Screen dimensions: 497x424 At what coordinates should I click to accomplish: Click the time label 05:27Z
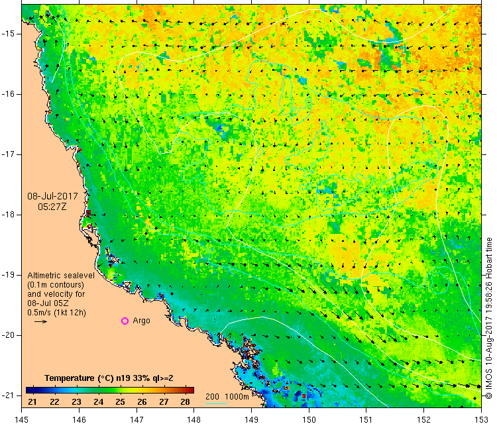[x=52, y=207]
